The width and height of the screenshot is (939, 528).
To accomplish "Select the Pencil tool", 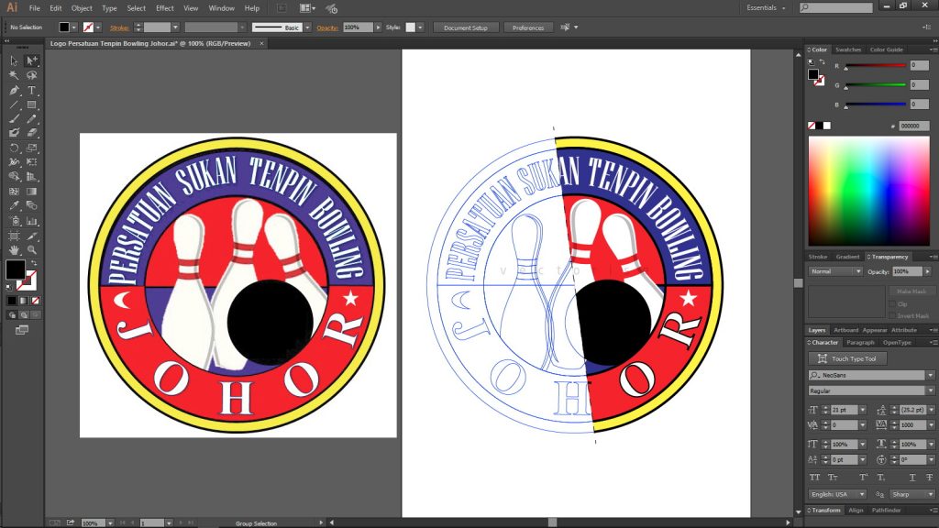I will click(32, 119).
